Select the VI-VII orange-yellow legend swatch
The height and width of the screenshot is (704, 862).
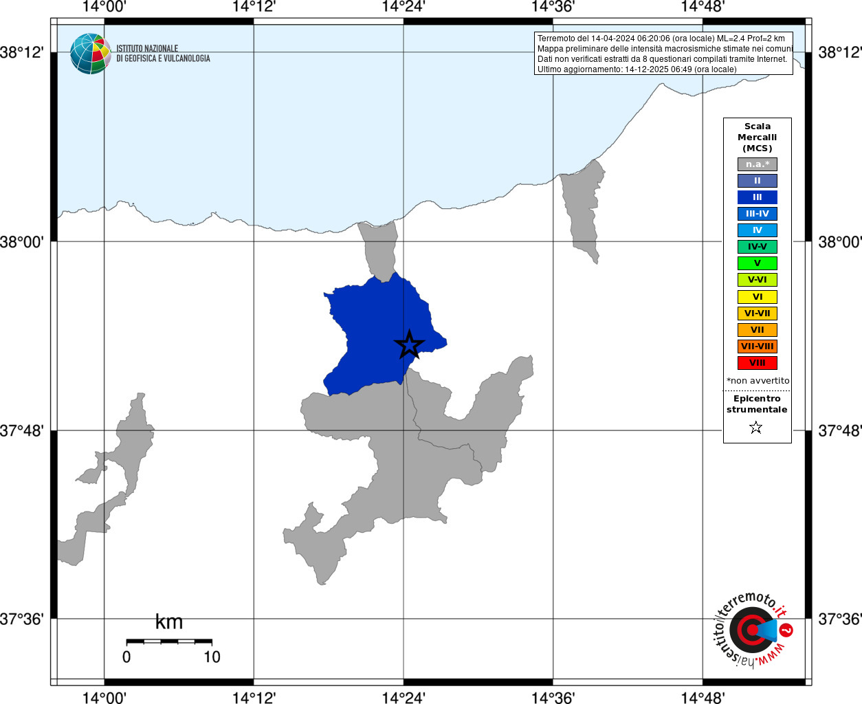pos(758,313)
